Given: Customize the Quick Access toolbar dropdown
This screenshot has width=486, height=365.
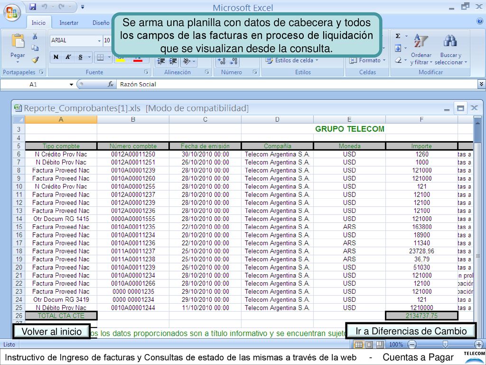Looking at the screenshot, I should (83, 7).
